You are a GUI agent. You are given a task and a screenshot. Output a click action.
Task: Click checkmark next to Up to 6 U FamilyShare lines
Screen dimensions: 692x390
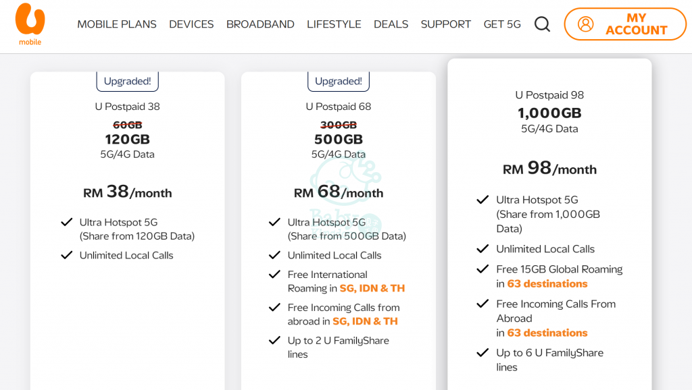click(x=483, y=353)
